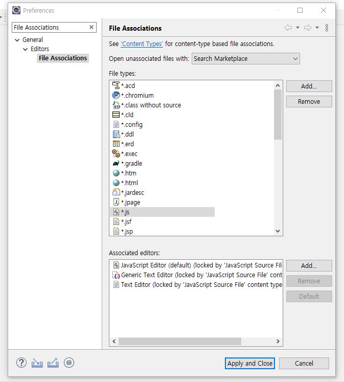Click the *.html globe icon
The image size is (344, 382).
(x=116, y=183)
